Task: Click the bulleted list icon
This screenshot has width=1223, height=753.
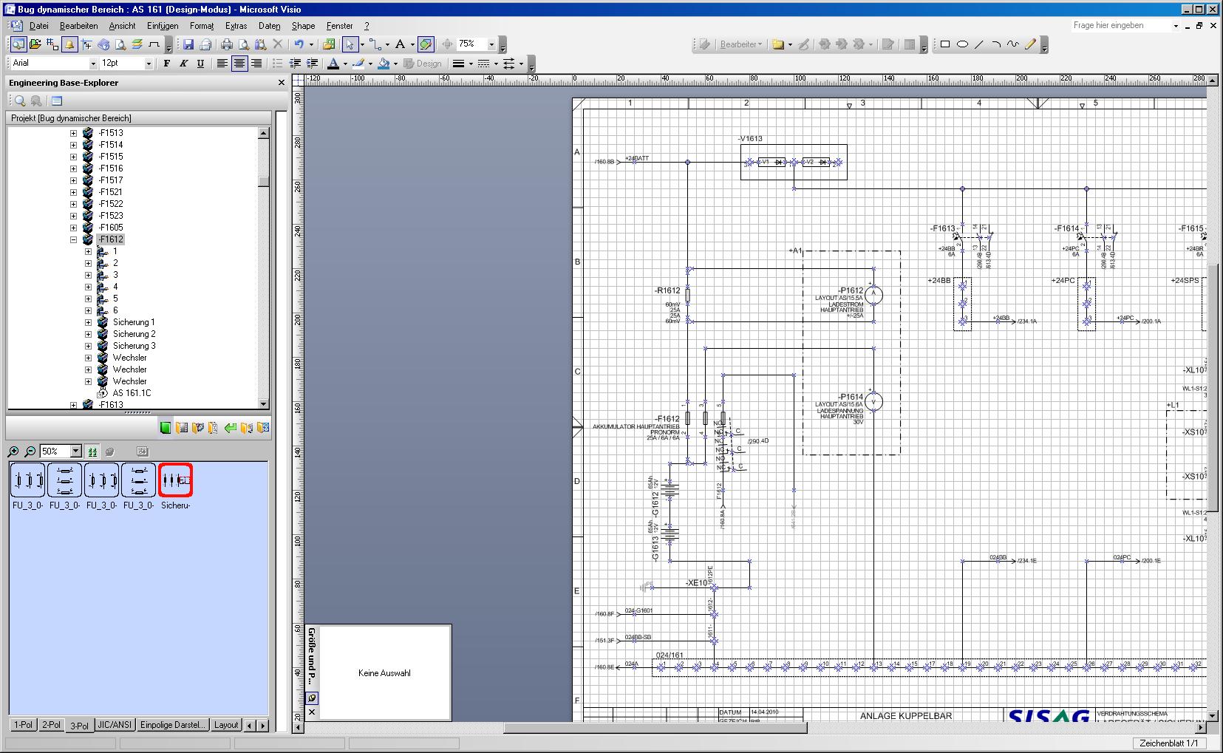Action: 278,64
